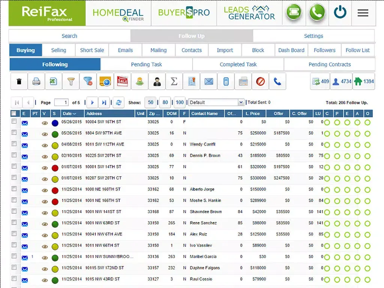384x288 pixels.
Task: Click the green phone support button
Action: coord(317,12)
